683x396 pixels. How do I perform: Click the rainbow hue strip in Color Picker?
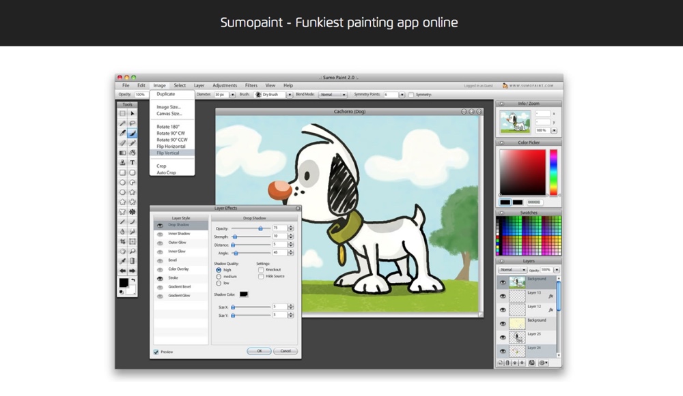point(553,172)
